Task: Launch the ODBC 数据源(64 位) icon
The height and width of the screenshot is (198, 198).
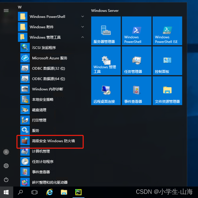Action: pos(25,79)
